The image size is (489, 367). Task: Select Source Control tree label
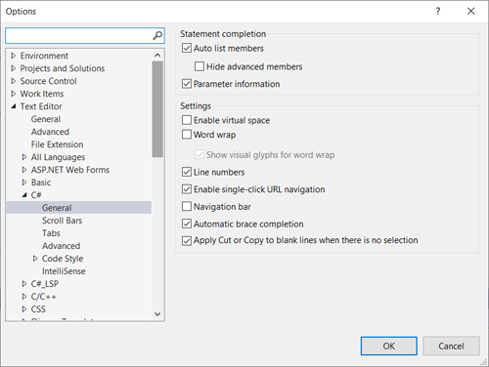click(49, 81)
